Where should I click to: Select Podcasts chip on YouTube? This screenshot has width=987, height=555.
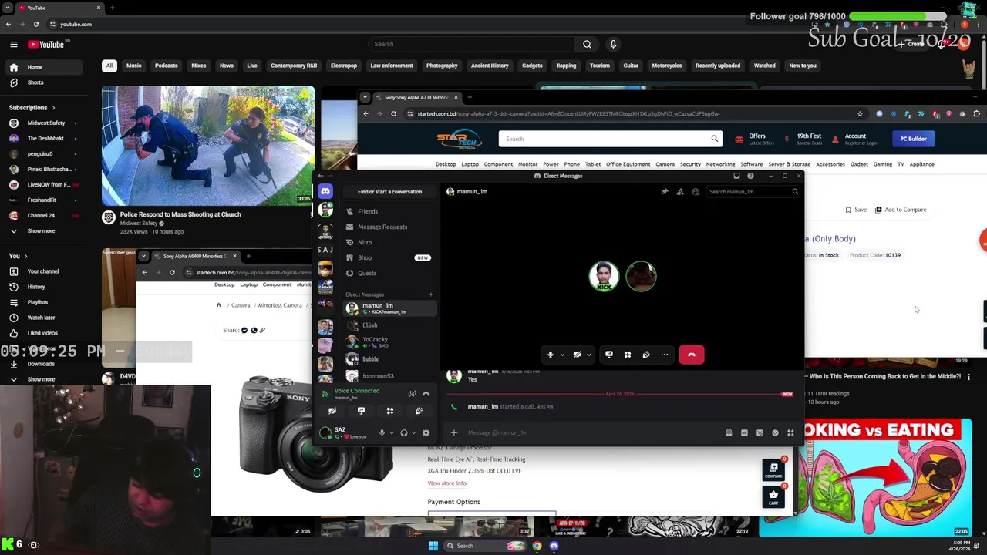click(166, 66)
